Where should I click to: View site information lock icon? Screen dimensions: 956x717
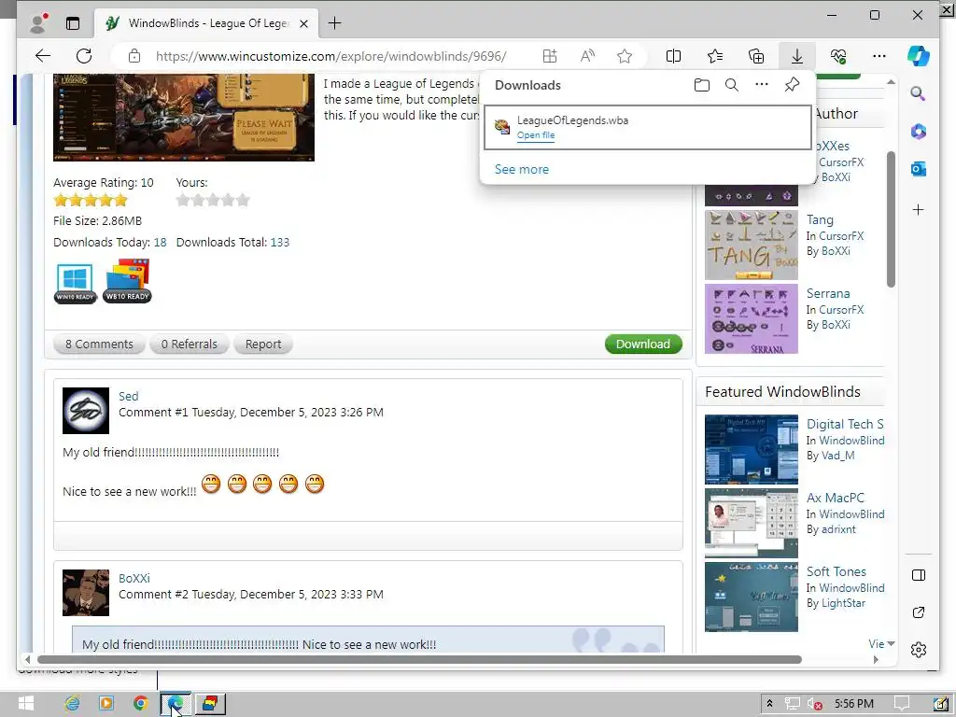134,56
